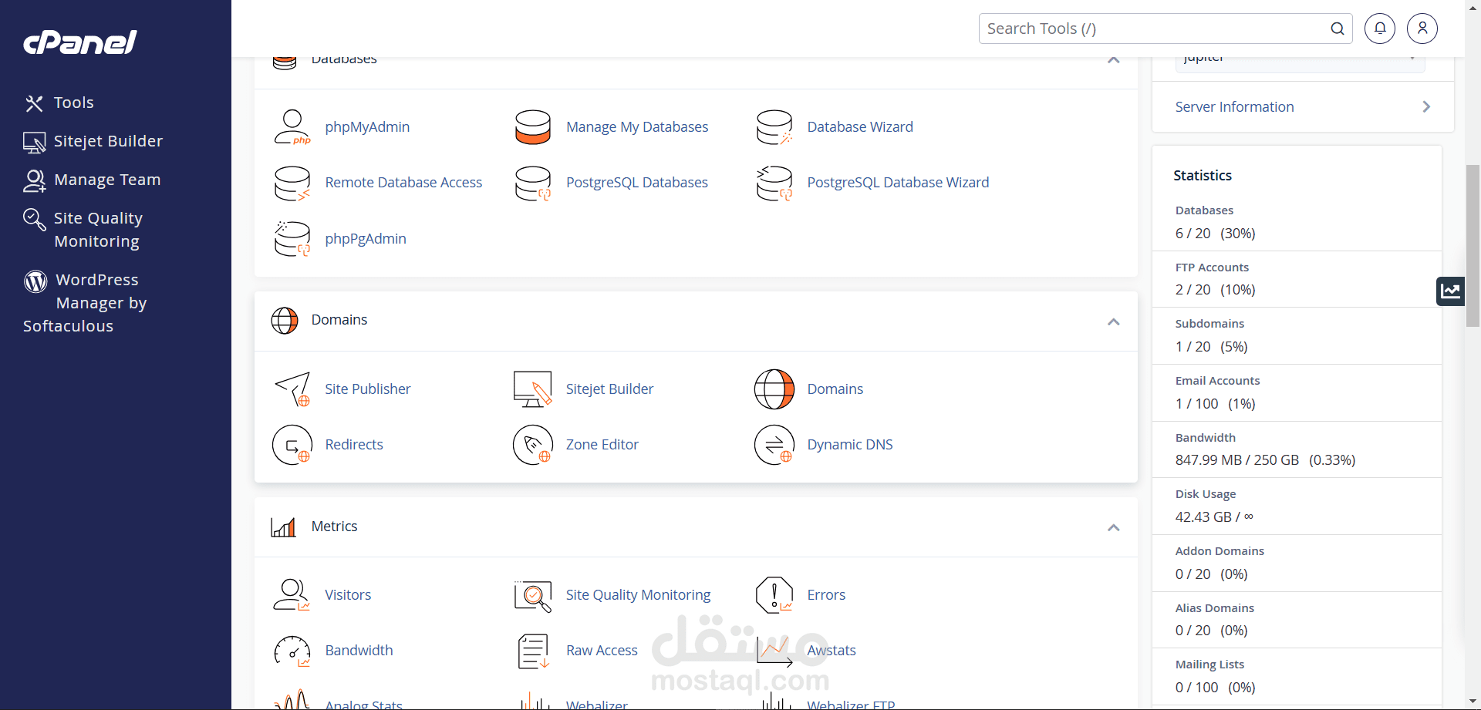Open the jupiter theme dropdown
The image size is (1481, 710).
(x=1300, y=62)
